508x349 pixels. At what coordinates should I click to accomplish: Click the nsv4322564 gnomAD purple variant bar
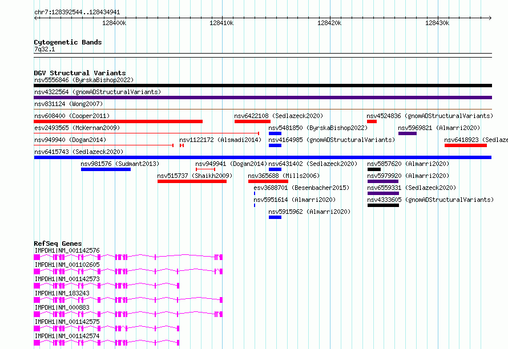tap(263, 98)
